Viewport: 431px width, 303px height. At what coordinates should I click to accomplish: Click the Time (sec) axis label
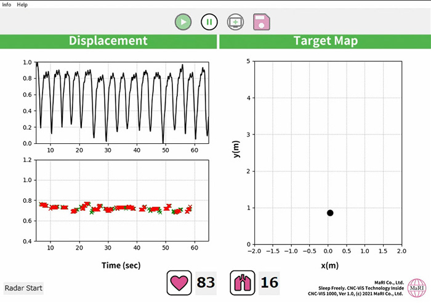[121, 266]
